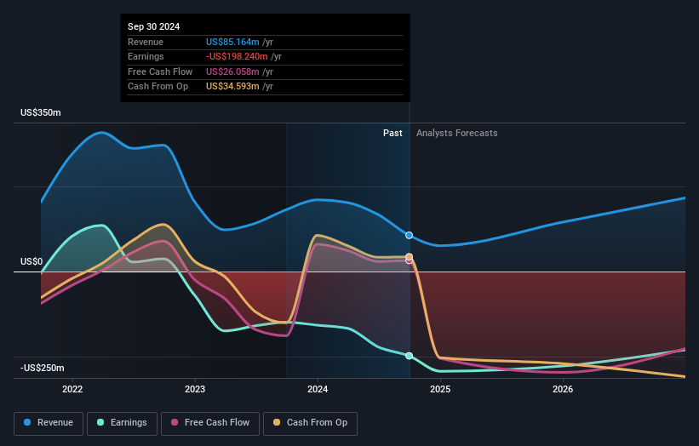This screenshot has width=699, height=446.
Task: Toggle the Free Cash Flow legend button
Action: pos(210,423)
